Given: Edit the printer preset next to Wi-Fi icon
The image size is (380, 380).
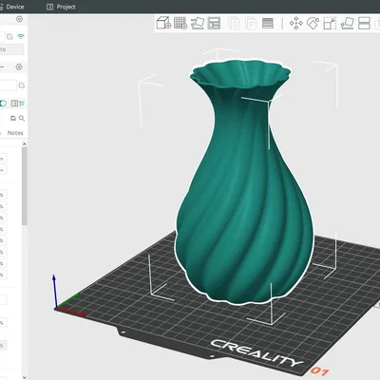Looking at the screenshot, I should [9, 36].
